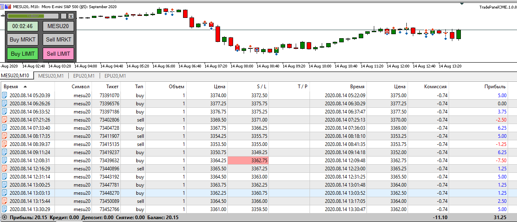Click the Время column sort arrow
This screenshot has width=517, height=222.
pos(25,87)
